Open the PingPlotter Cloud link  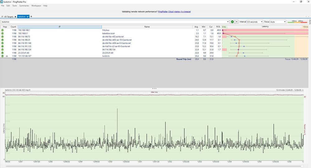(174, 11)
